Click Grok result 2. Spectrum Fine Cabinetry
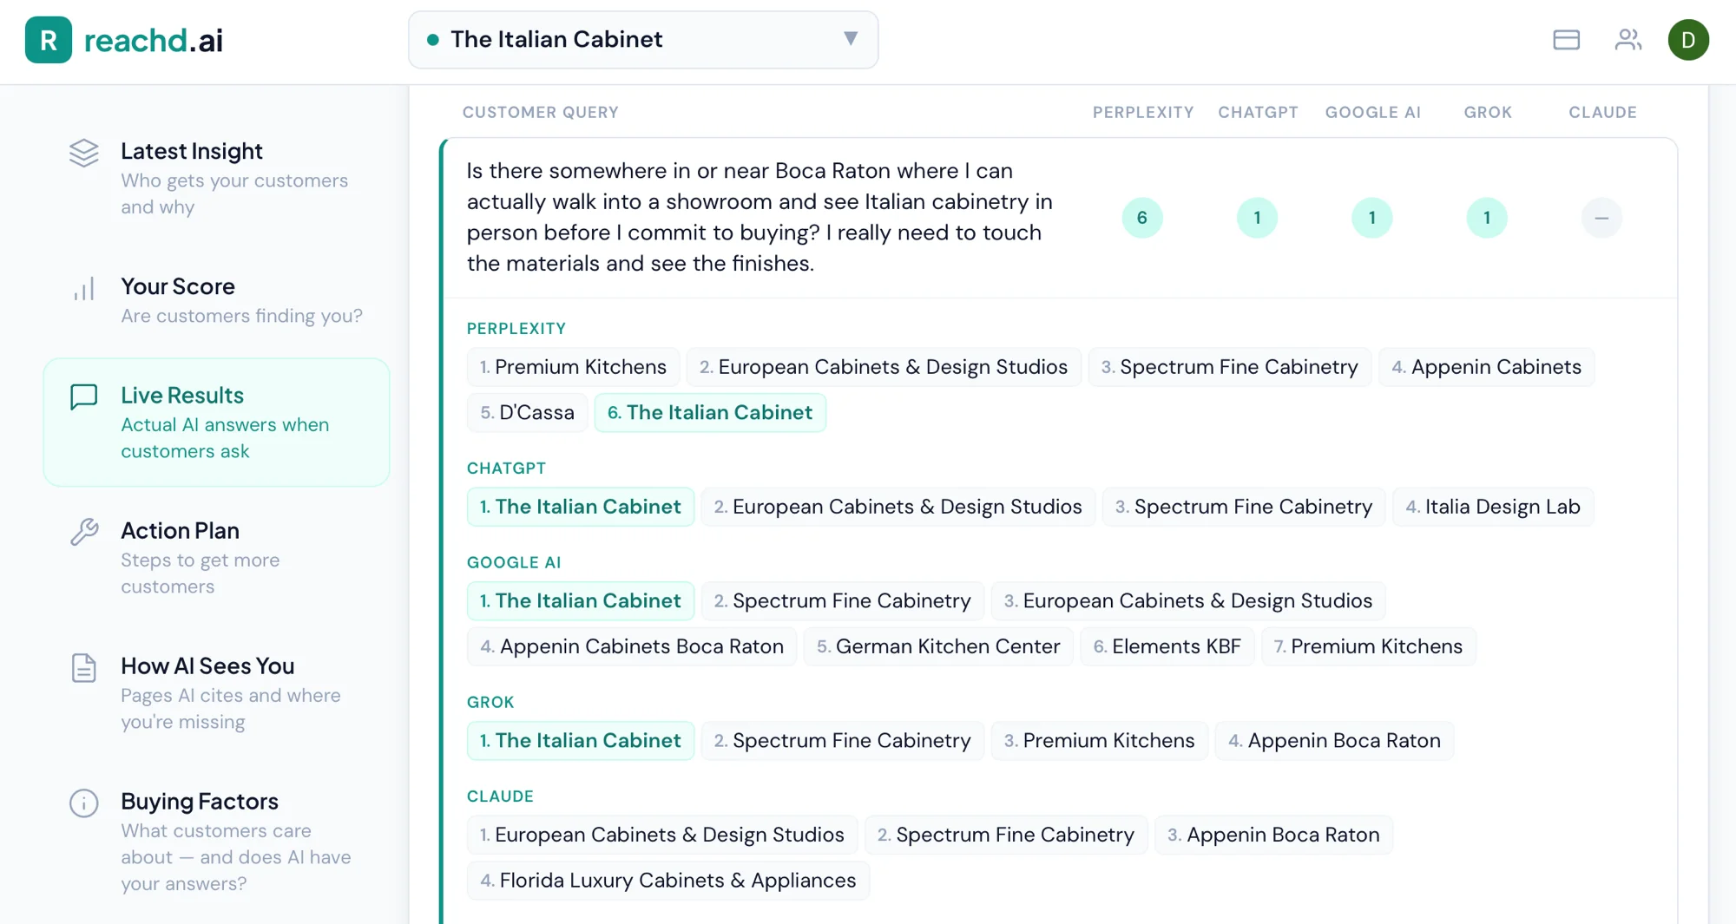Viewport: 1736px width, 924px height. pyautogui.click(x=843, y=741)
